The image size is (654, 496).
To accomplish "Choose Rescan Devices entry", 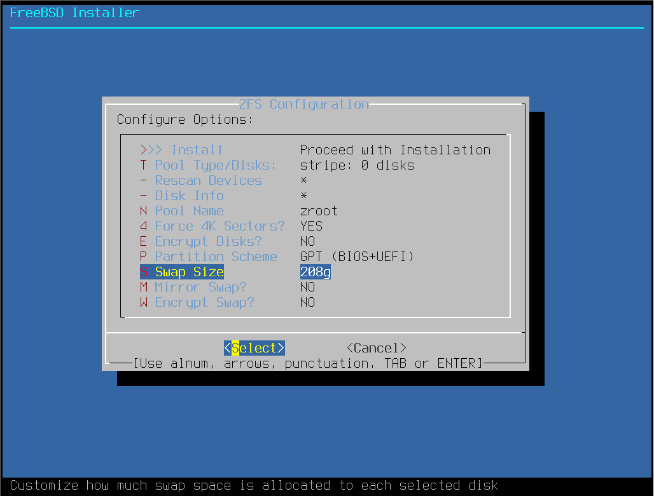I will click(x=201, y=180).
